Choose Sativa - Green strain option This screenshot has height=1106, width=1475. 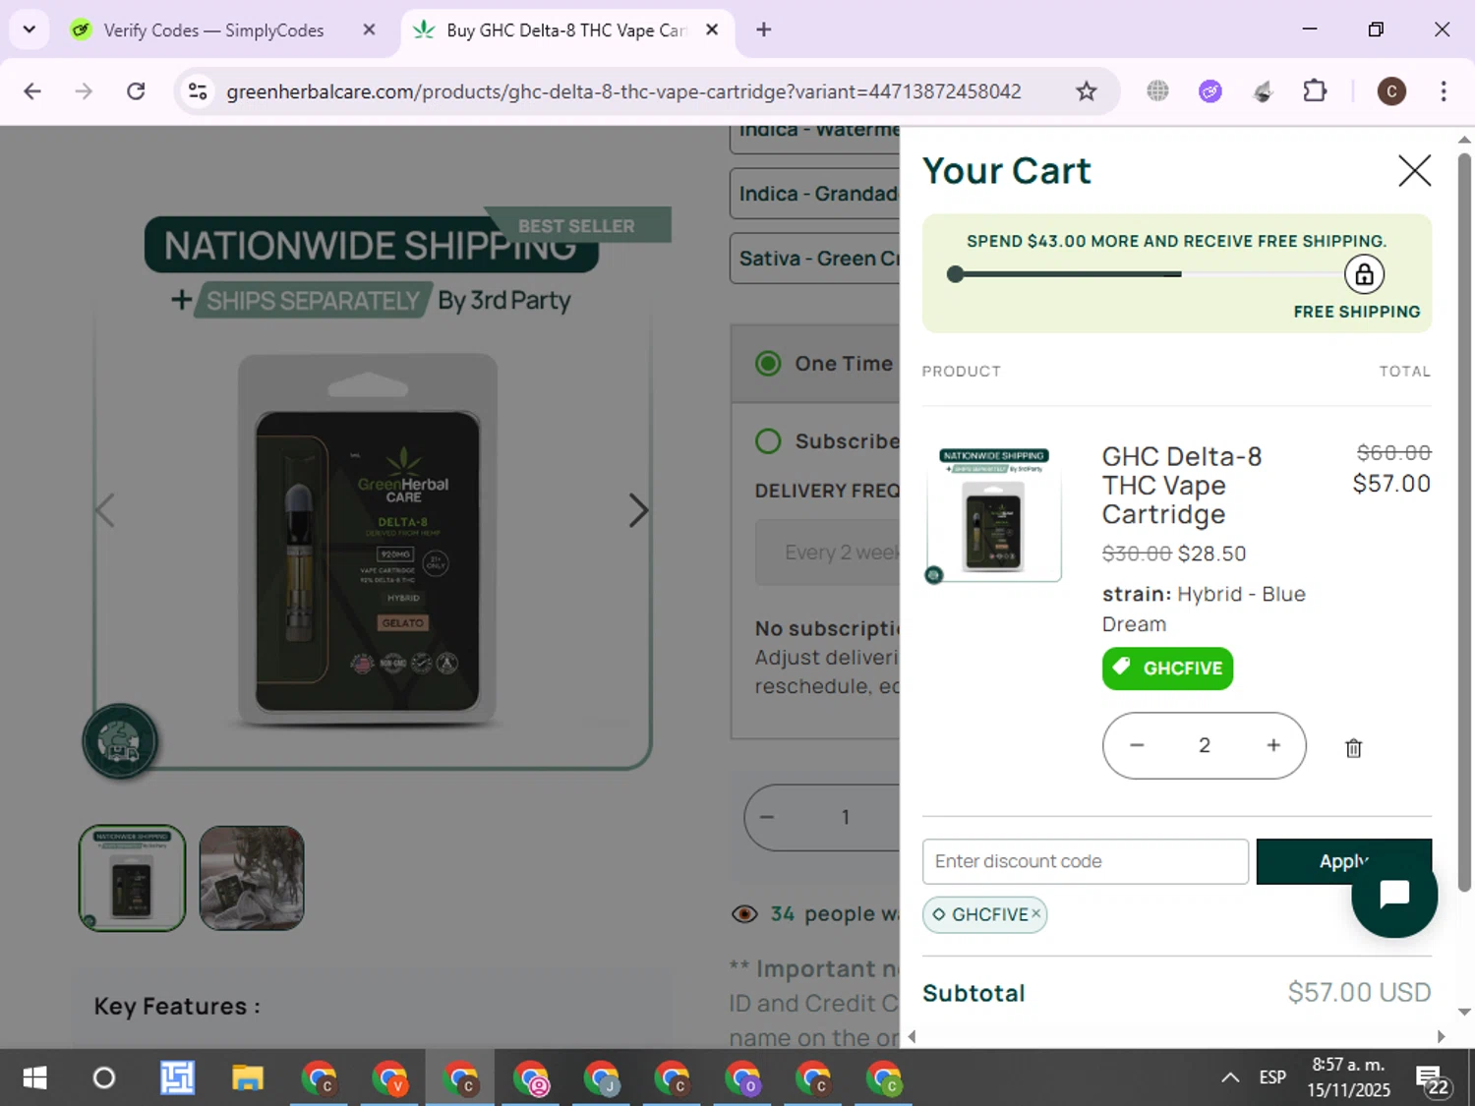pos(815,259)
